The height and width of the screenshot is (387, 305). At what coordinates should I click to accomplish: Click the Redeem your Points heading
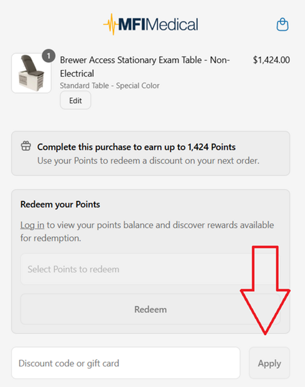point(60,204)
